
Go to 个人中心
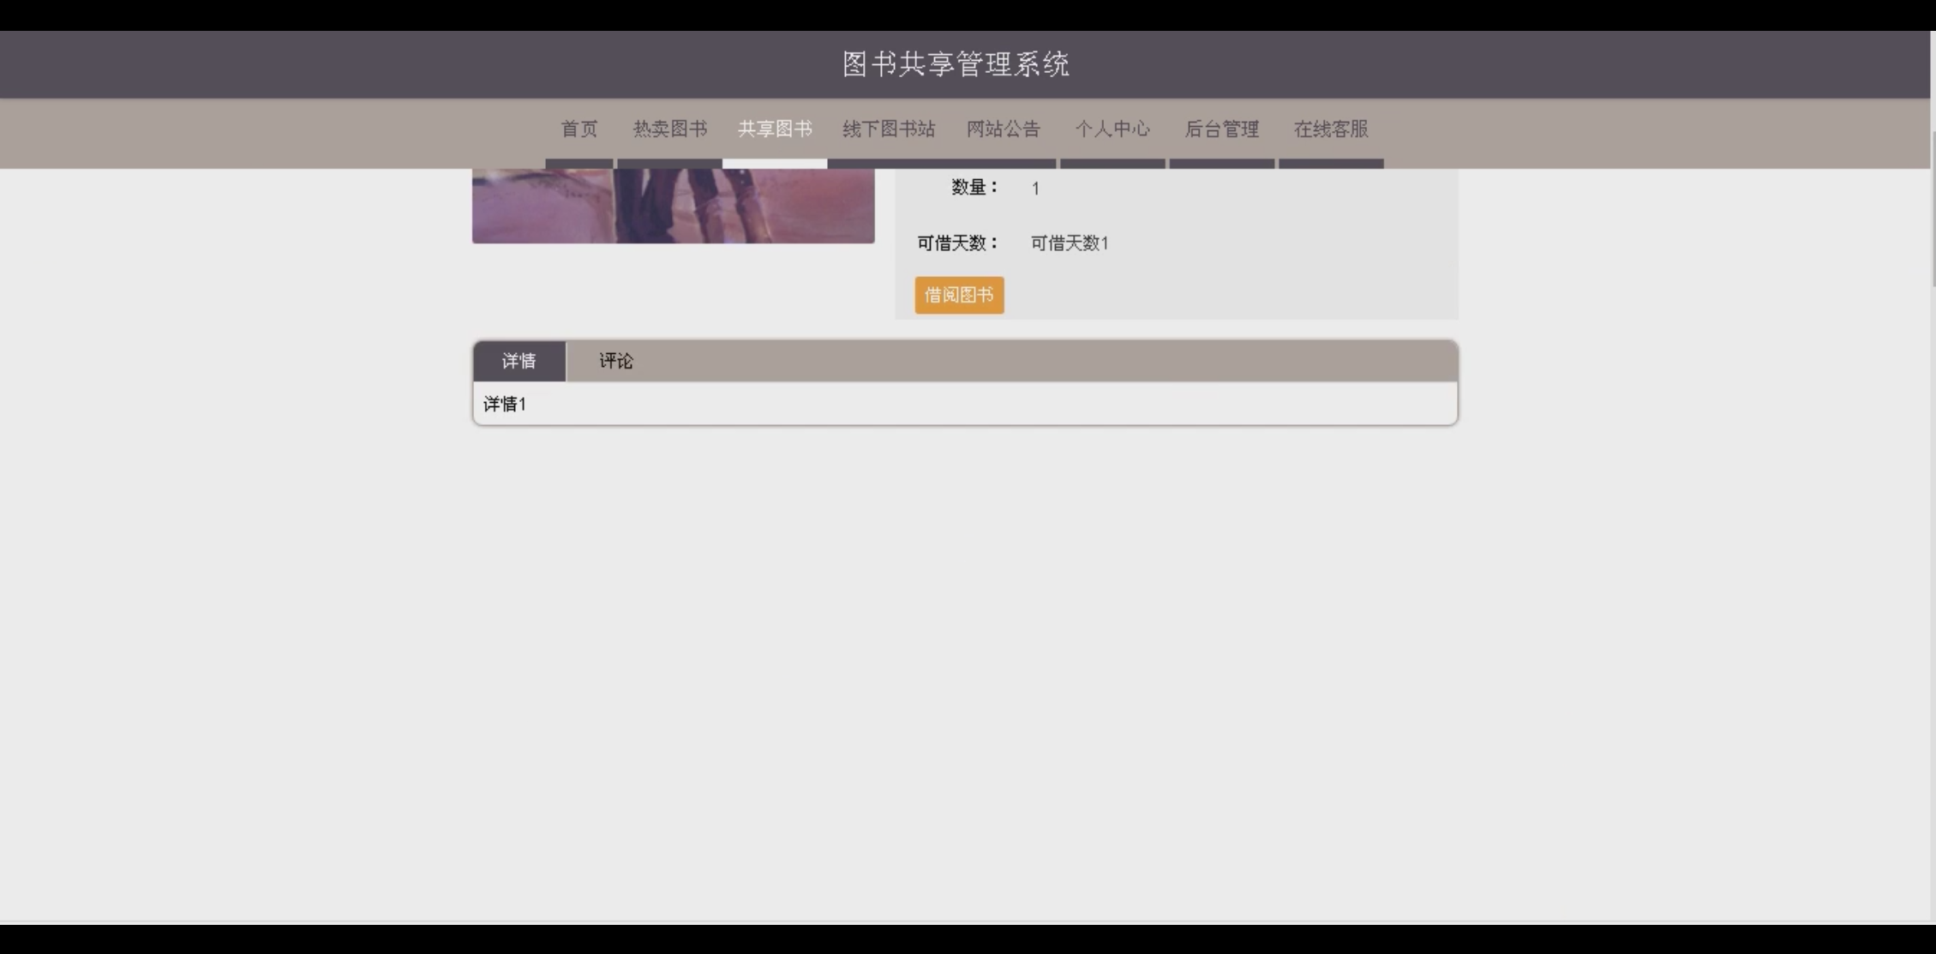click(1112, 129)
